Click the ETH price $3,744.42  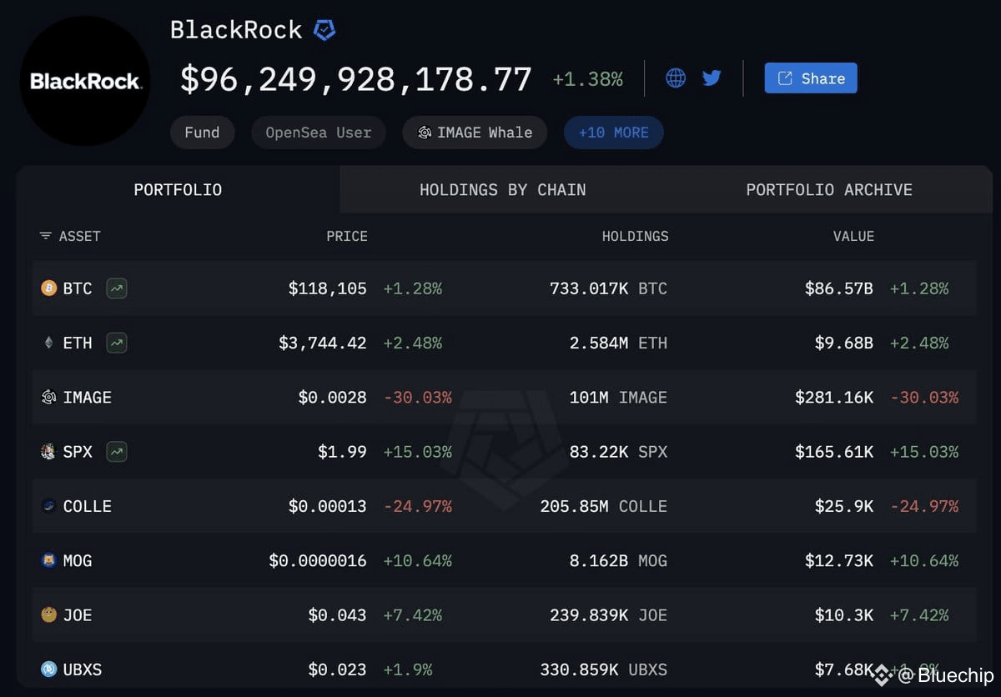323,343
